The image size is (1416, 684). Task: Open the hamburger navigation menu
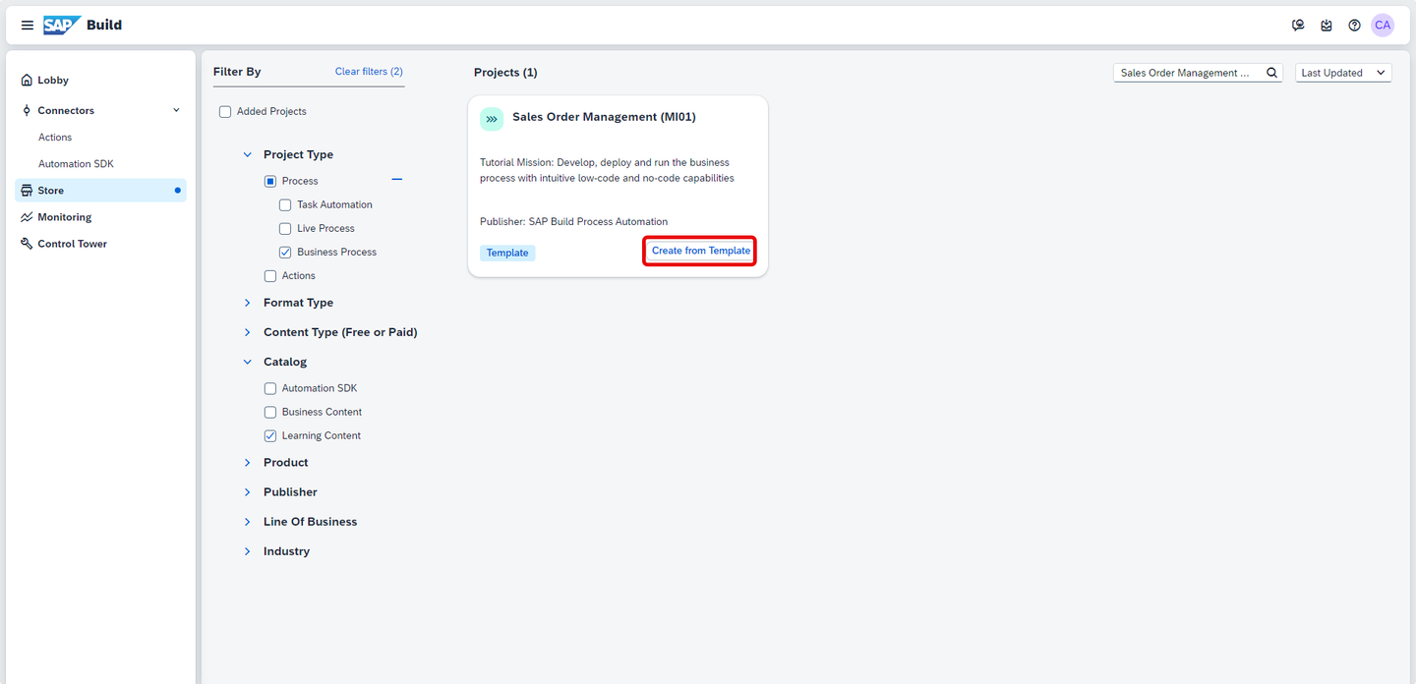click(28, 26)
